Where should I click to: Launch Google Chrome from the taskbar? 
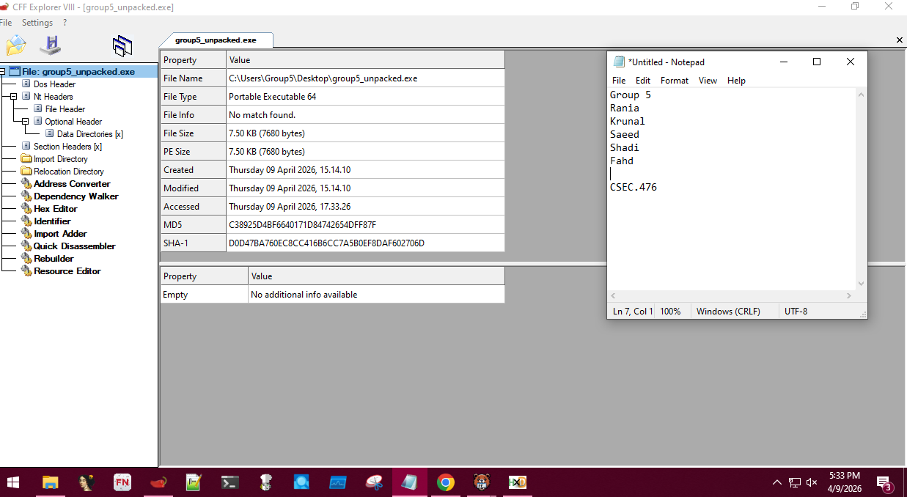(445, 482)
